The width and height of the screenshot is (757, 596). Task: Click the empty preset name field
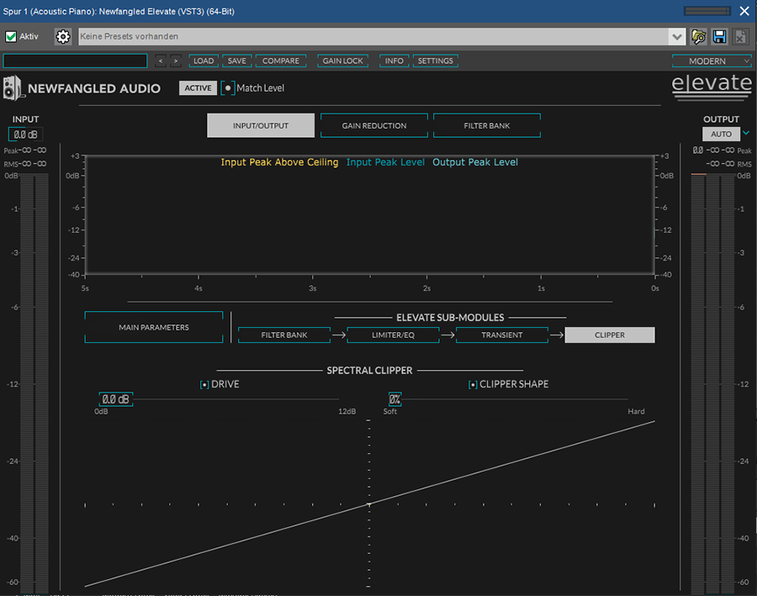[76, 61]
